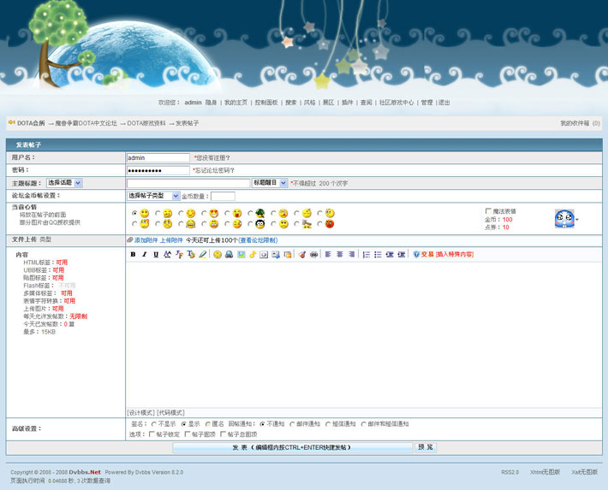Image resolution: width=608 pixels, height=490 pixels.
Task: Click the paperclip 添加附件 attachment icon
Action: point(130,240)
